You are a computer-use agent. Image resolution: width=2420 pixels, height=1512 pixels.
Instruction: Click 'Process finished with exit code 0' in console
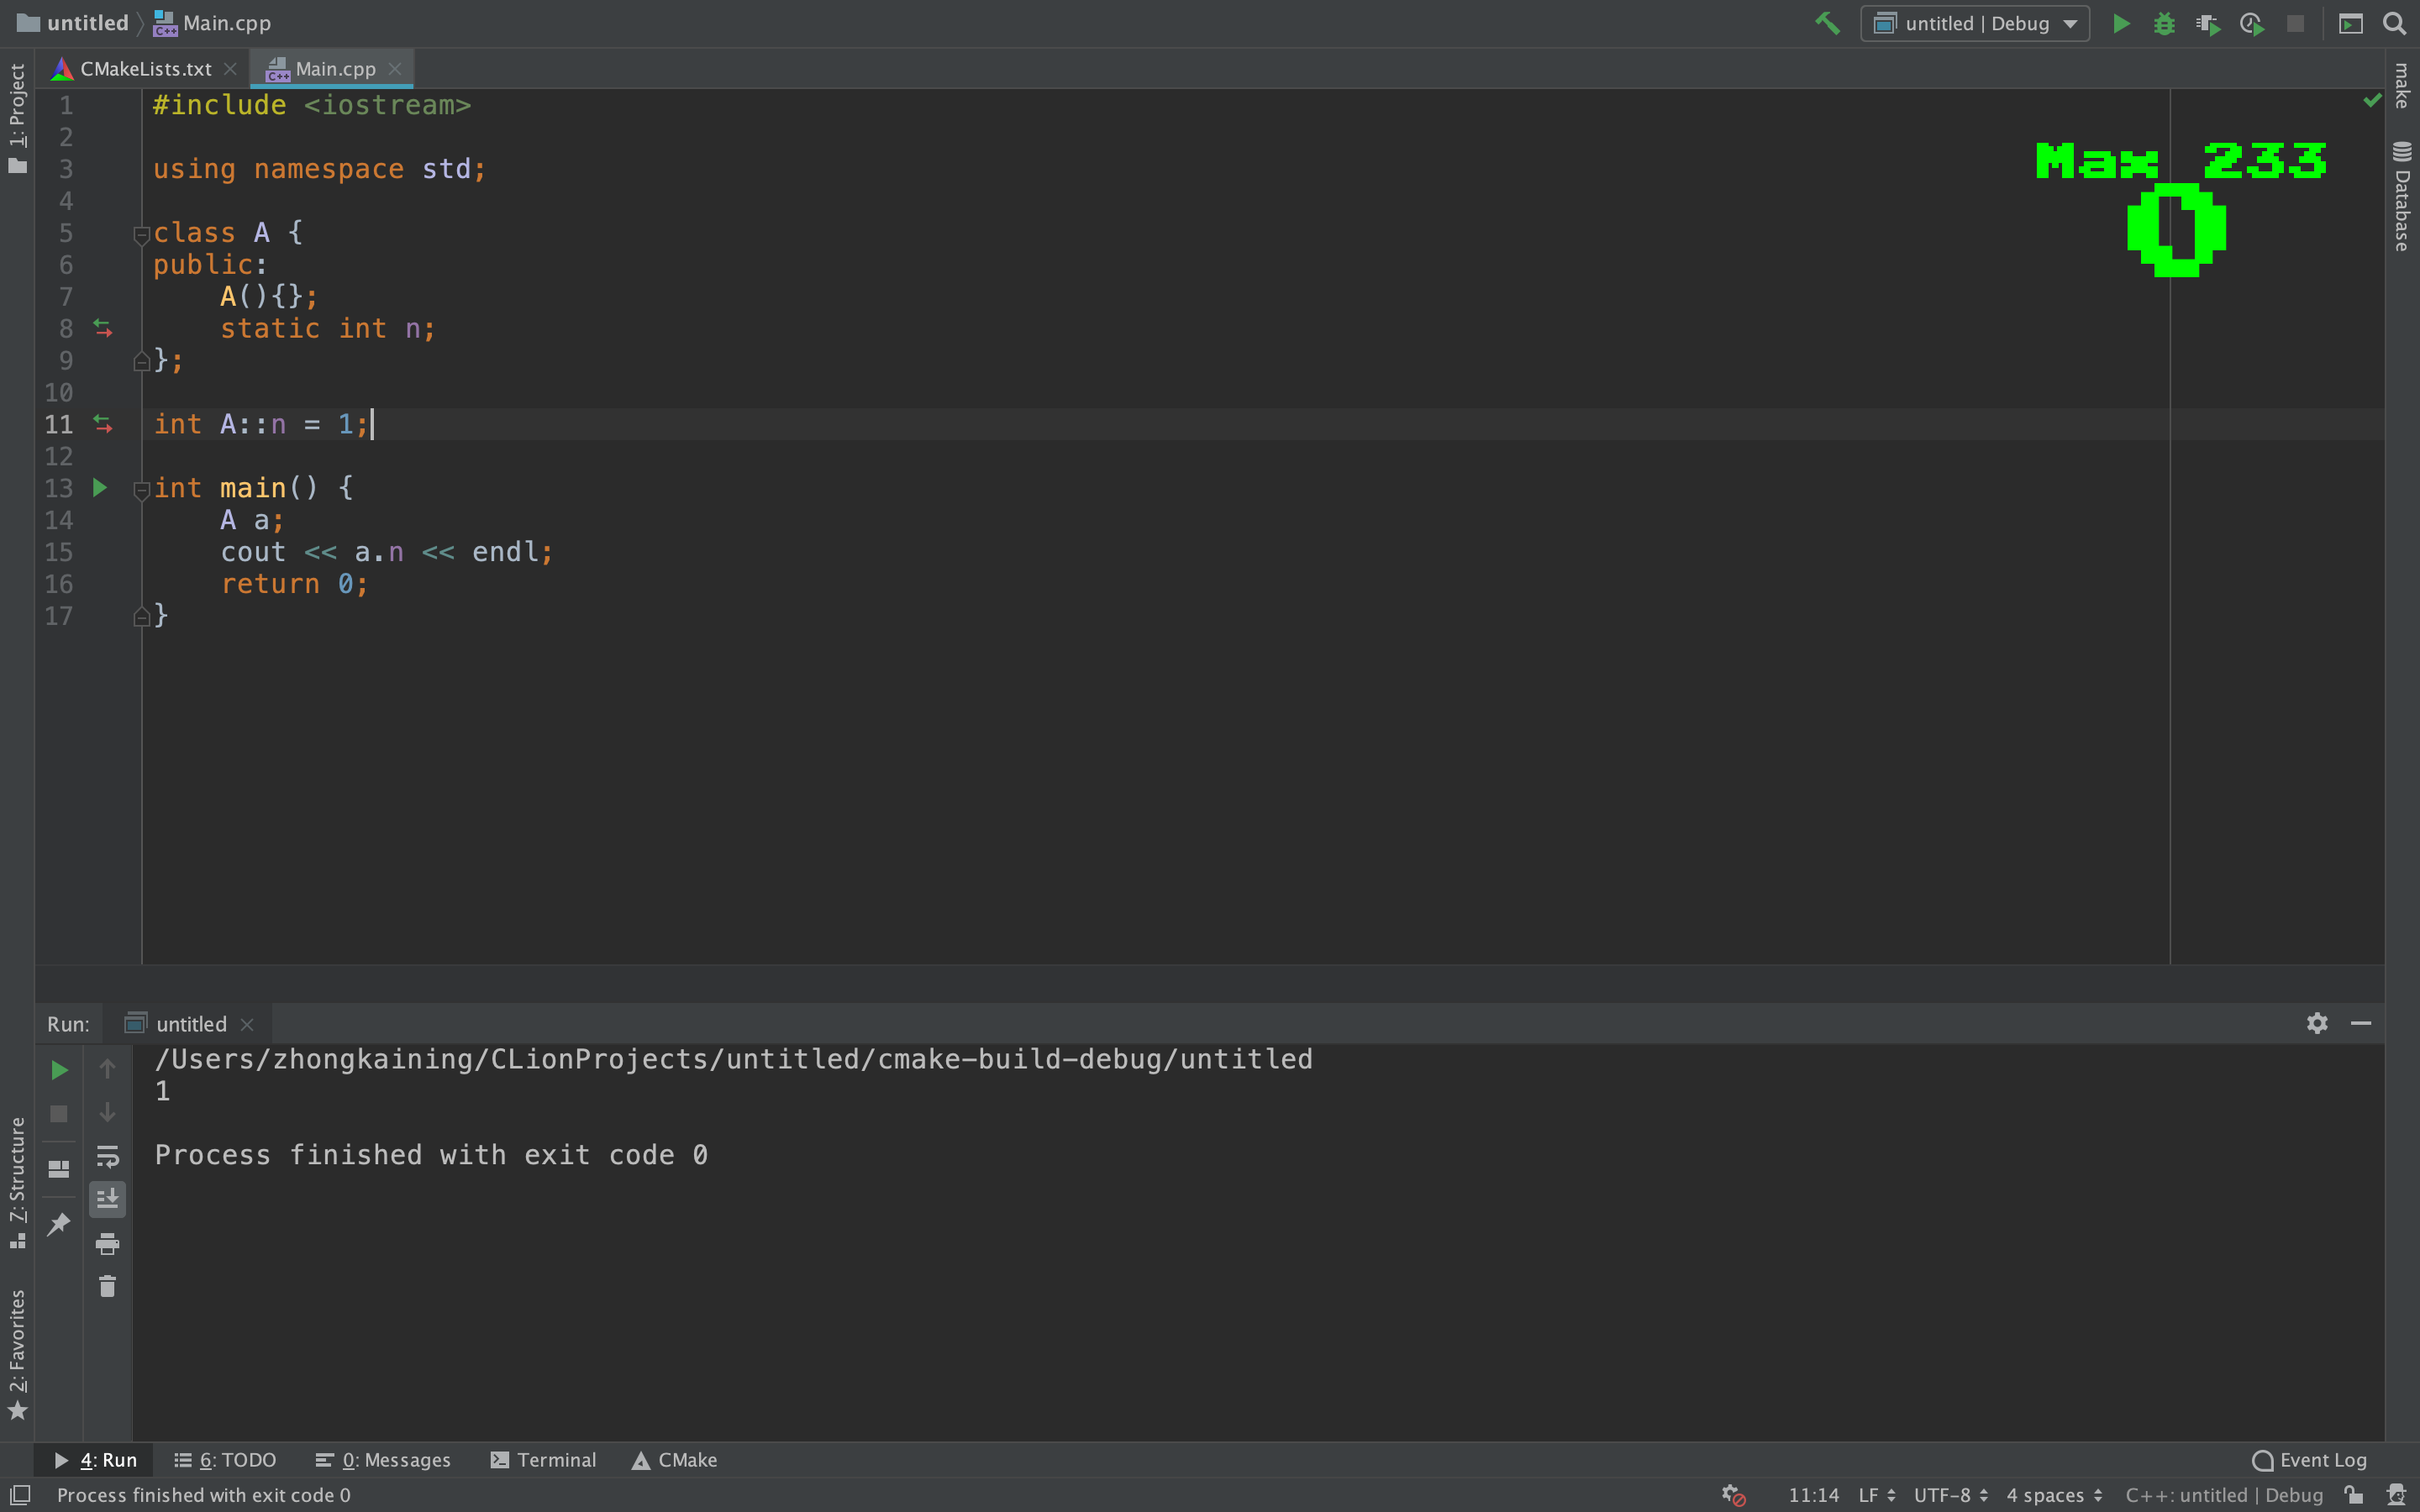pos(431,1155)
